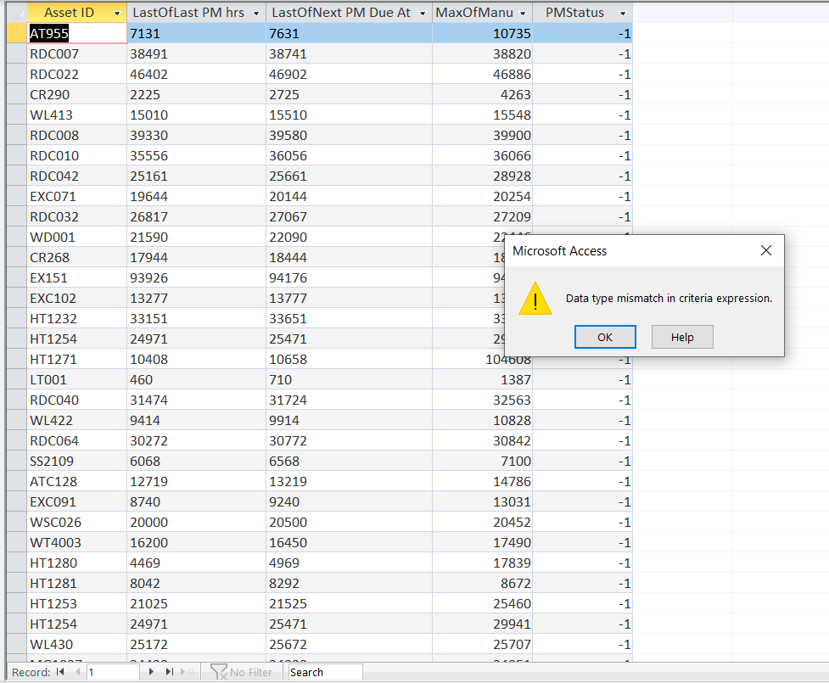
Task: Select the RDC007 row selector
Action: pos(16,53)
